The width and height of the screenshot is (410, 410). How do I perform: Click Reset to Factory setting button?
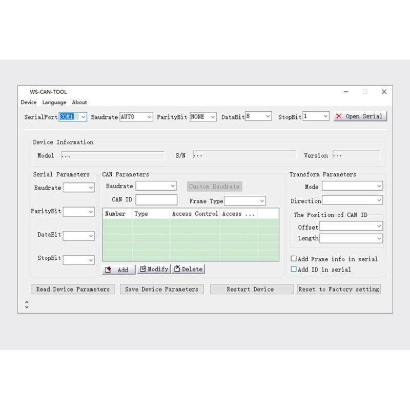click(x=339, y=289)
